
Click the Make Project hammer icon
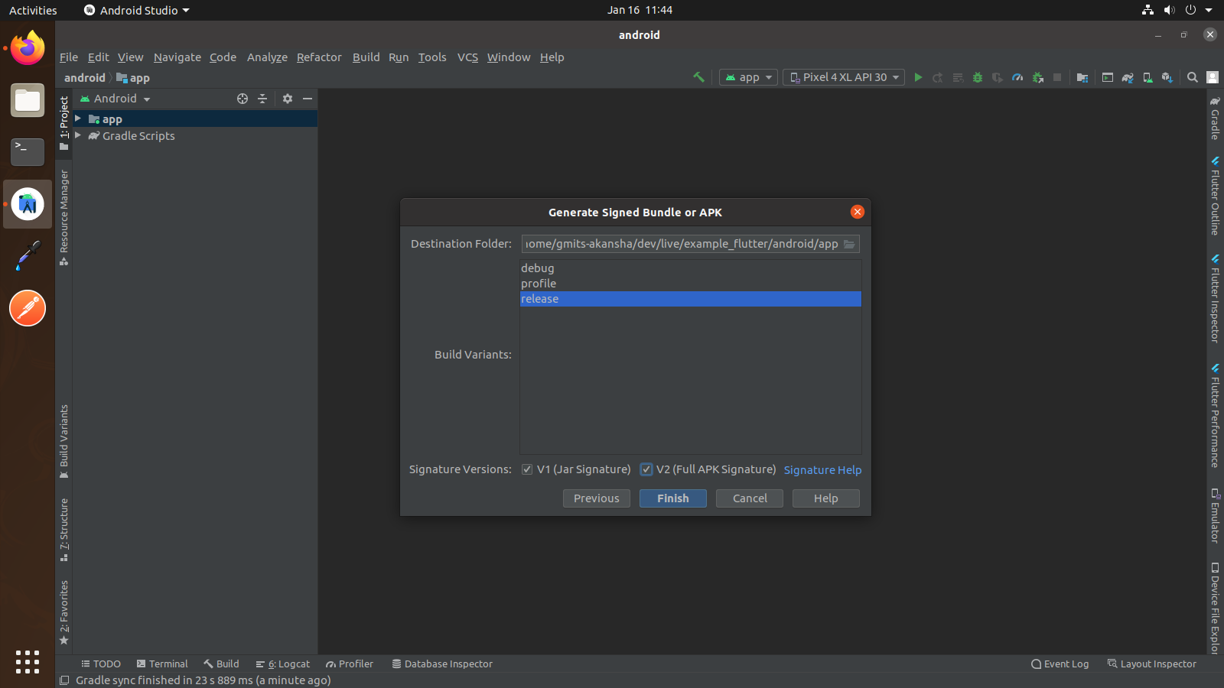click(698, 77)
